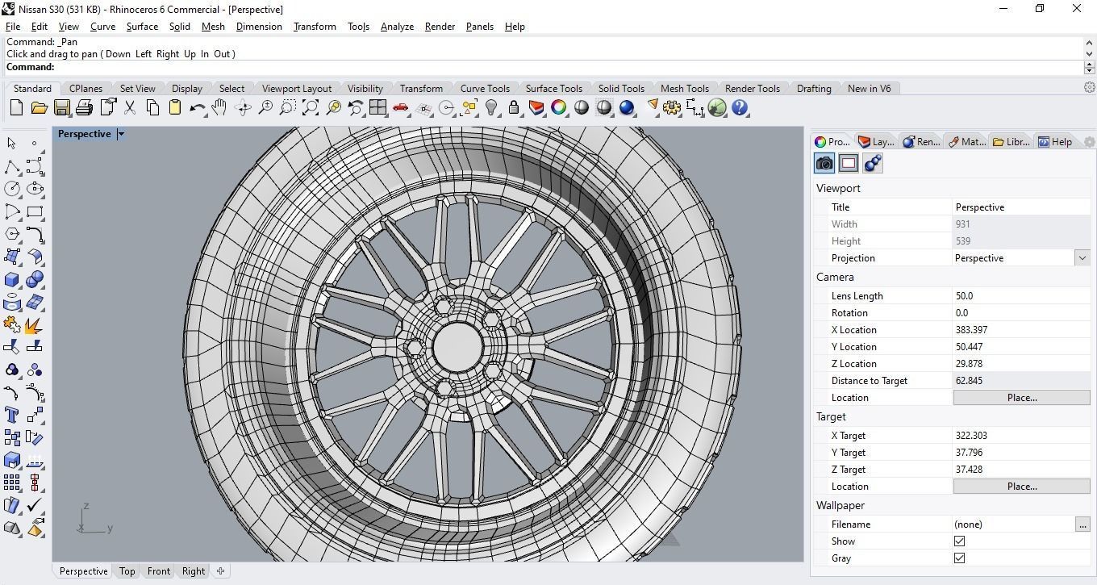Image resolution: width=1097 pixels, height=585 pixels.
Task: Click the Z Target value 37.428
Action: [1021, 470]
